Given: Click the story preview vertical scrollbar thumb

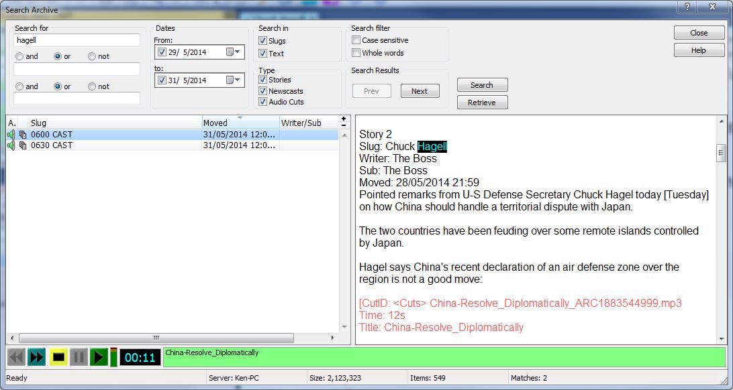Looking at the screenshot, I should coord(722,153).
